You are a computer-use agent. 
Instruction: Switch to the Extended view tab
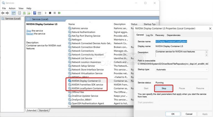point(32,110)
